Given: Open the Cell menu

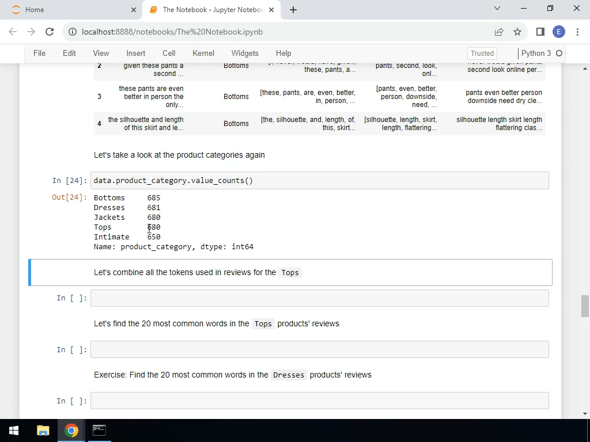Looking at the screenshot, I should coord(168,53).
